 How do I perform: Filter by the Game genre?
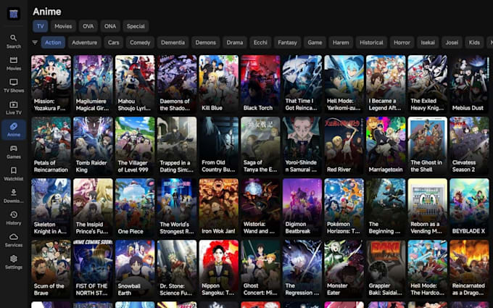click(315, 43)
